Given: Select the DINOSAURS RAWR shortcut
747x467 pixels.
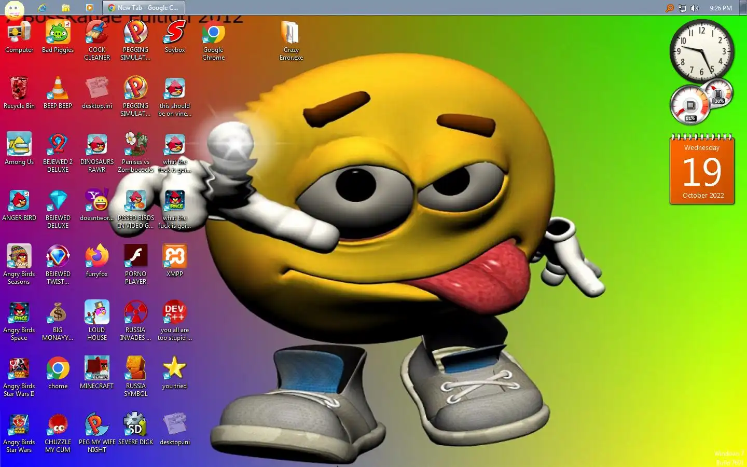Looking at the screenshot, I should pos(97,153).
